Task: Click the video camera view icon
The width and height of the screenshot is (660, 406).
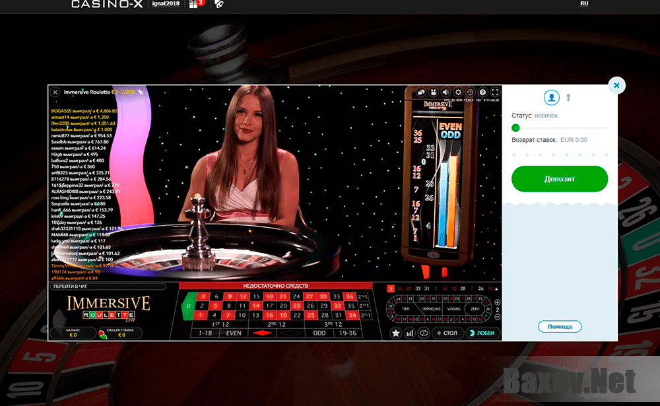Action: (x=433, y=92)
